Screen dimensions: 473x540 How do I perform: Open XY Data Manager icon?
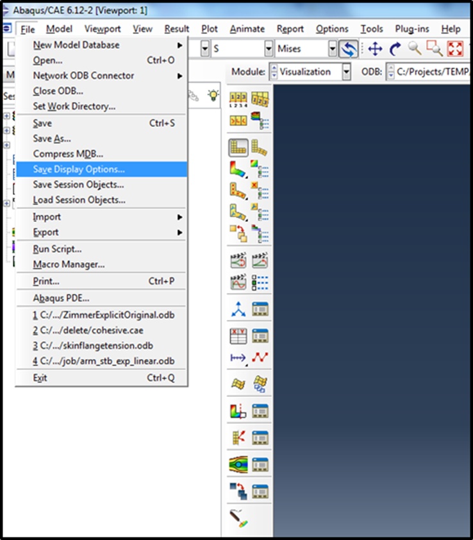tap(260, 336)
